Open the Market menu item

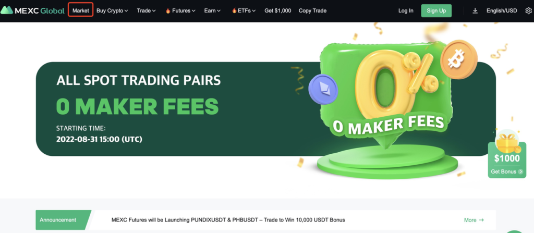[x=81, y=10]
